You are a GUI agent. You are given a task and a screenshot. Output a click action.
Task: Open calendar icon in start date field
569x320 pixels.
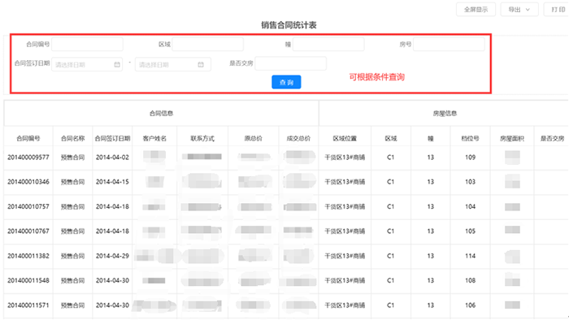117,64
